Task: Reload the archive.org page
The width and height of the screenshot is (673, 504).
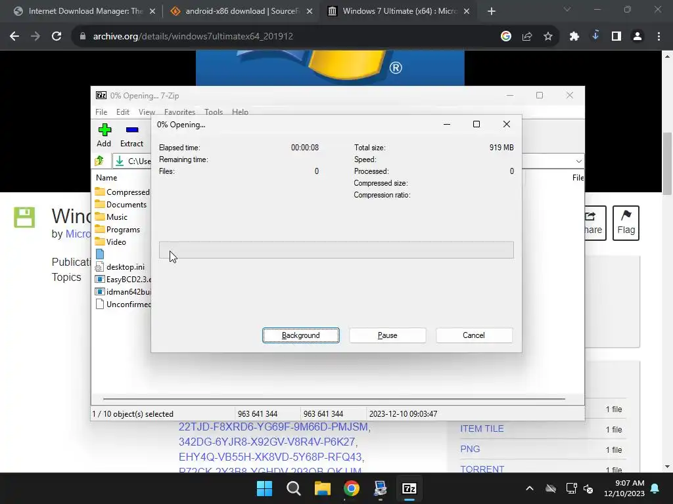Action: (57, 37)
